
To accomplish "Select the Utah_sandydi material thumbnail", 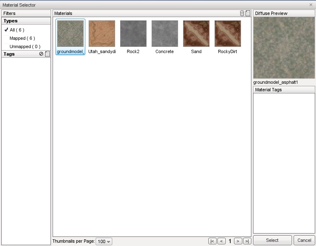I will 102,37.
